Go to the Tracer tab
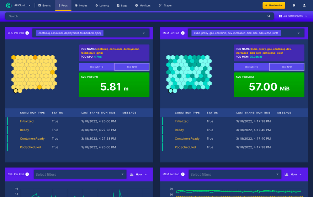This screenshot has width=313, height=197. click(165, 5)
